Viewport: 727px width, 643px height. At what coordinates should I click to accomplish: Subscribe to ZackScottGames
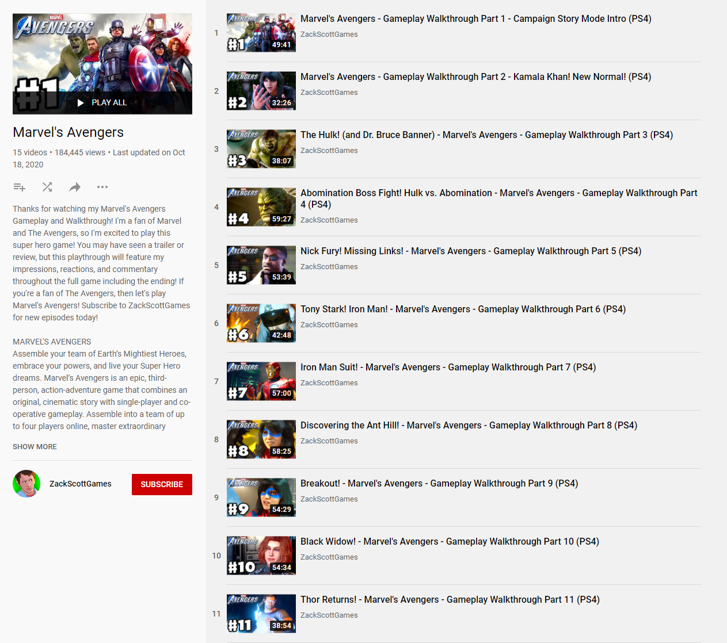[x=162, y=484]
